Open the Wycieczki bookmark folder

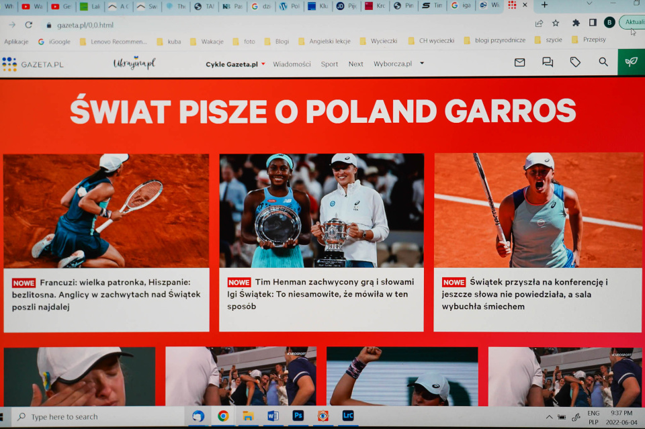point(378,41)
